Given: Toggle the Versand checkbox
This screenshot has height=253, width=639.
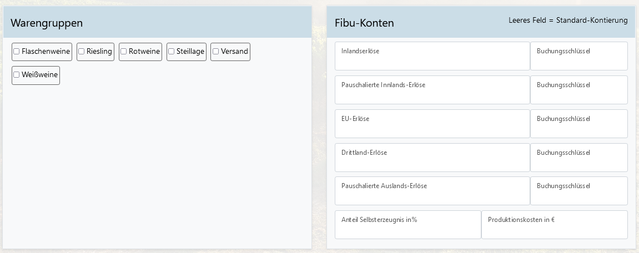Looking at the screenshot, I should [216, 52].
